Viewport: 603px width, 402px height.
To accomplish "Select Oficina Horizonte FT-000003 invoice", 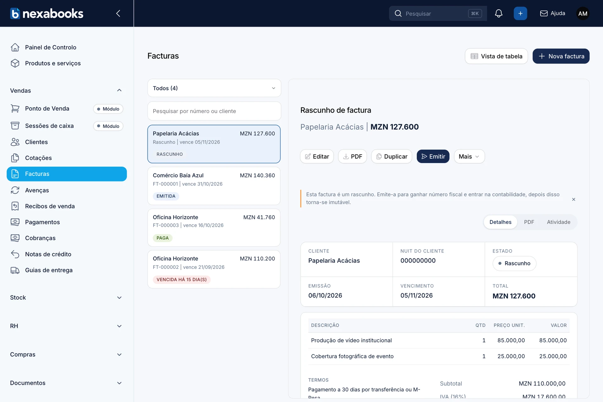I will click(x=214, y=227).
